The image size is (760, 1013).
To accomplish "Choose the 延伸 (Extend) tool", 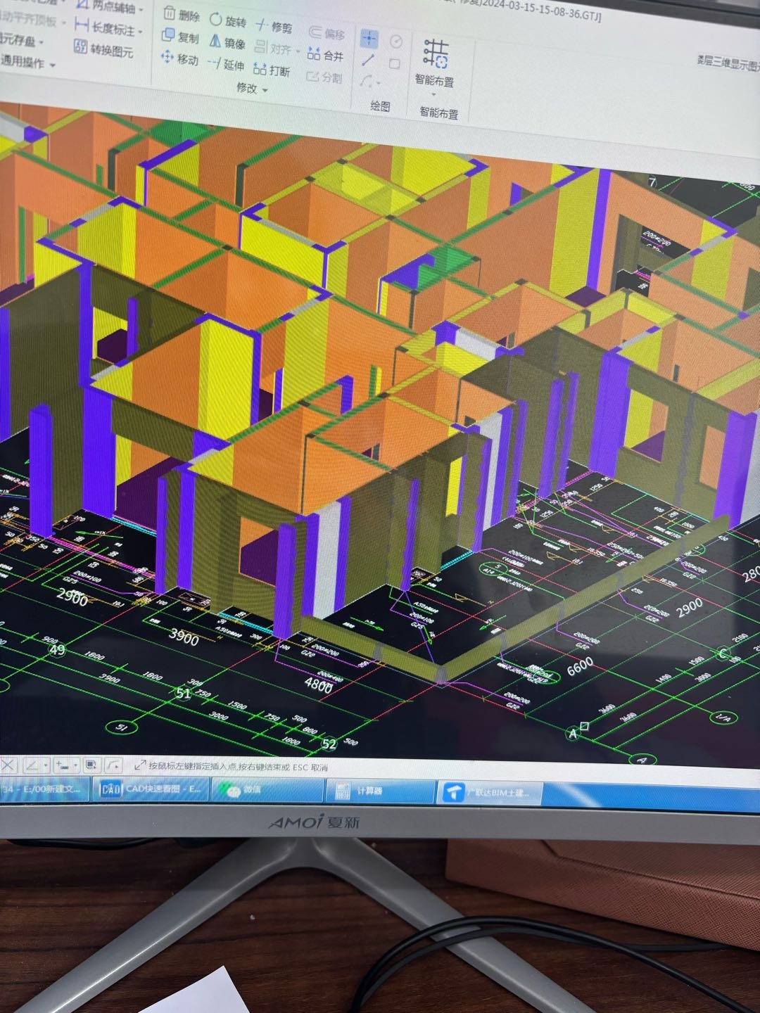I will click(x=226, y=65).
